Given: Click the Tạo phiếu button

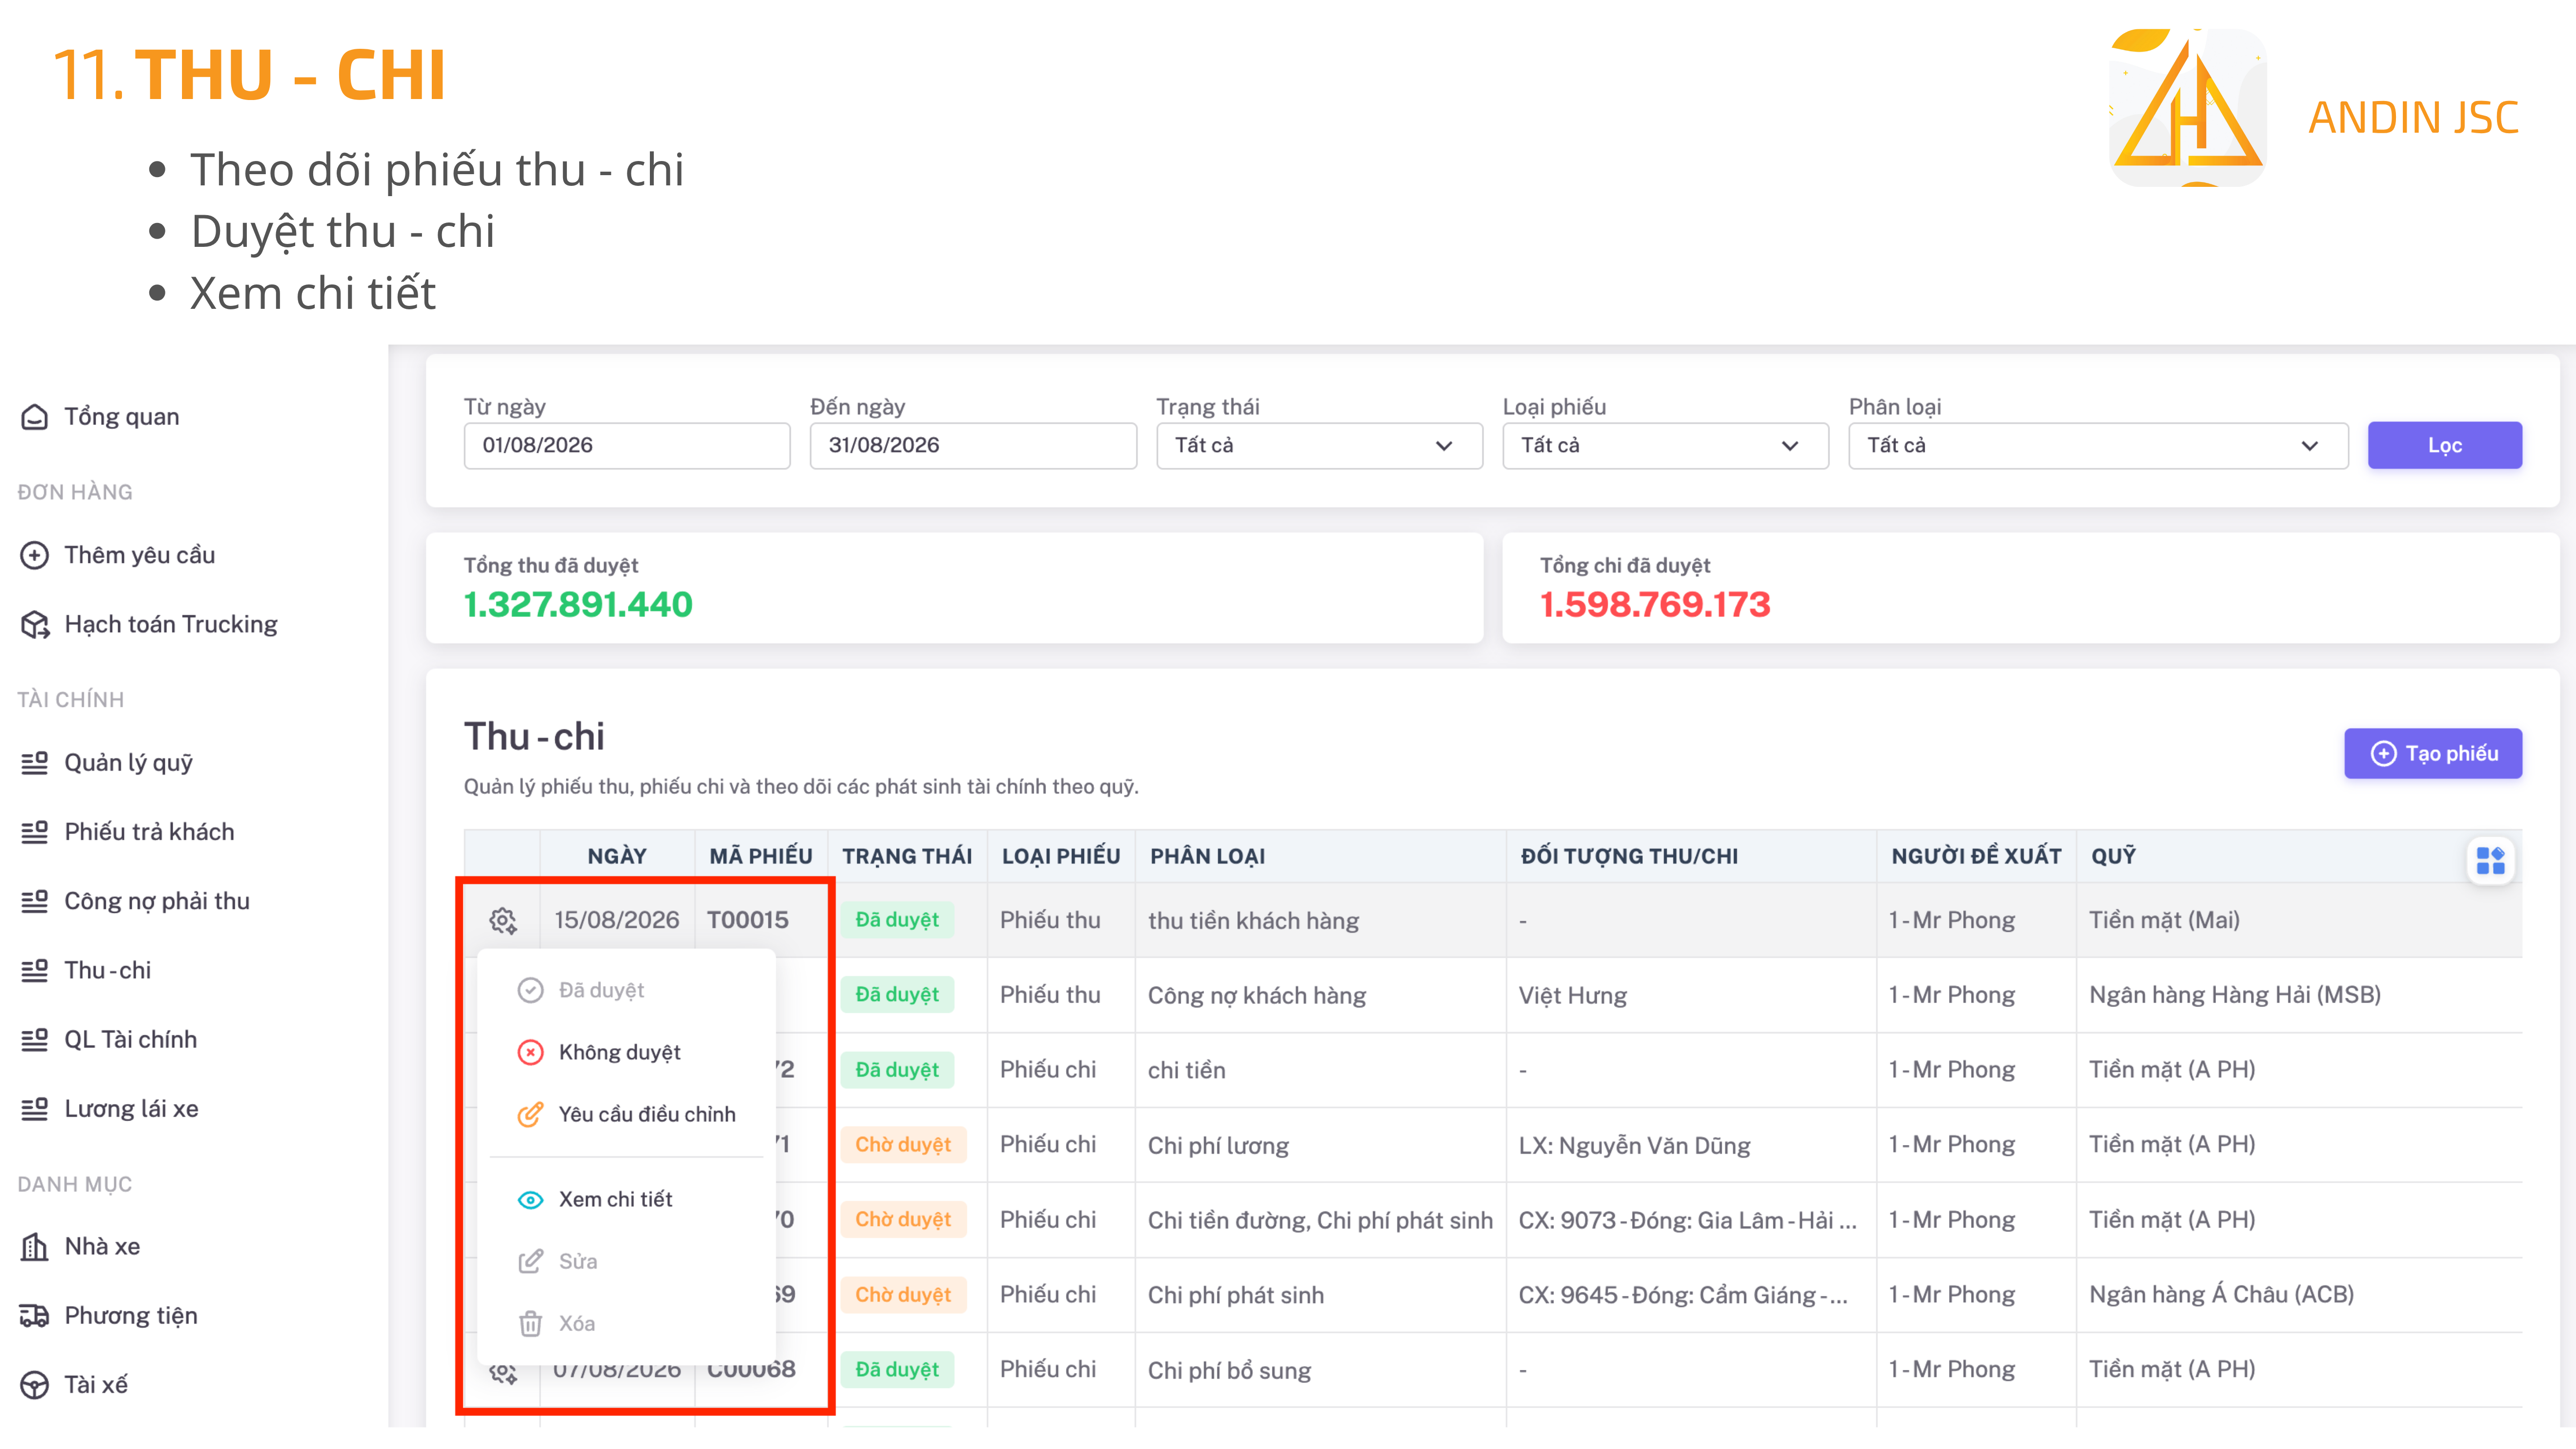Looking at the screenshot, I should [2432, 753].
